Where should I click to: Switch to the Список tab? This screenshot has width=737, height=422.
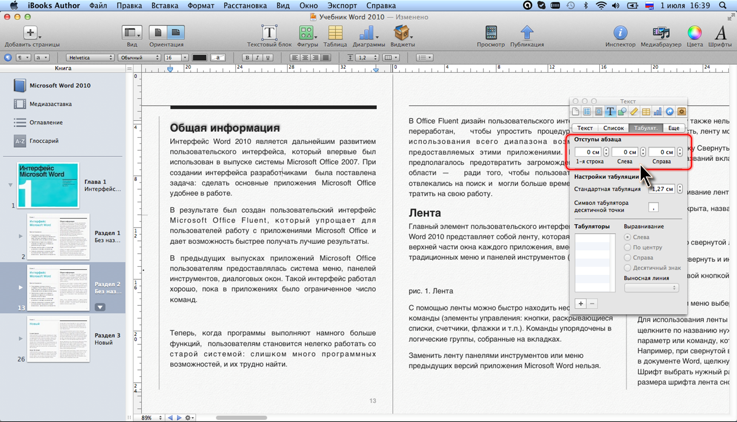pyautogui.click(x=613, y=128)
